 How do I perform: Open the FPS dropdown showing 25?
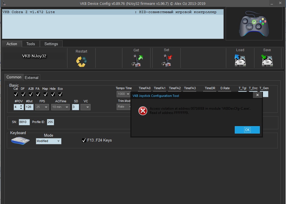(x=42, y=107)
